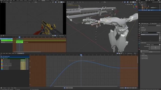Screen dimensions: 161x90
Task: Click the XYZ navigation axis gizmo
Action: coord(135,6)
